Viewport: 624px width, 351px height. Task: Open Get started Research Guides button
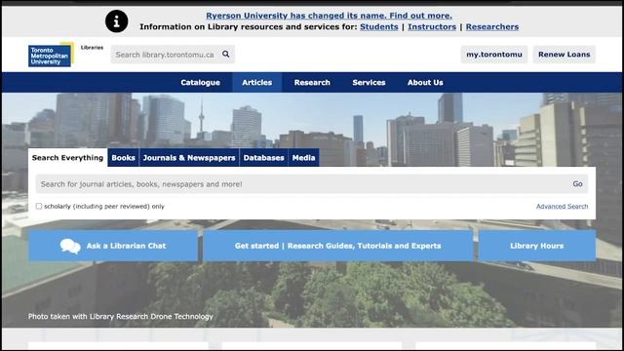click(x=338, y=246)
